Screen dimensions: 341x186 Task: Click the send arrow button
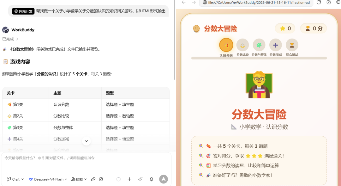click(164, 179)
